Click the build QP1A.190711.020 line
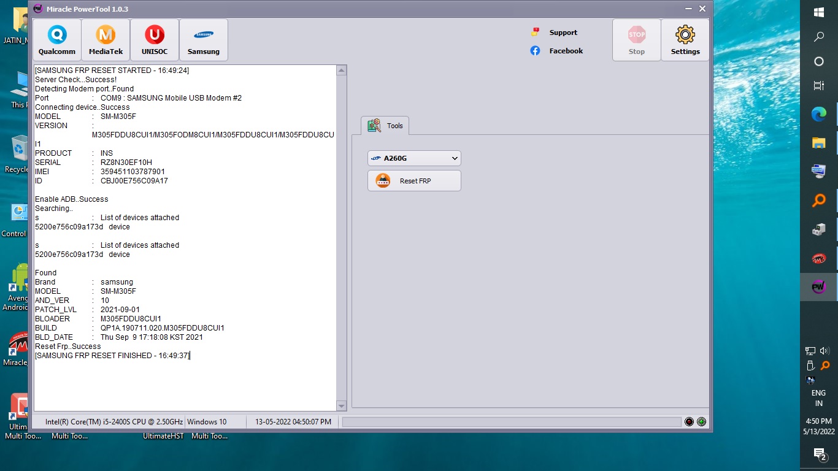This screenshot has height=471, width=838. 129,328
